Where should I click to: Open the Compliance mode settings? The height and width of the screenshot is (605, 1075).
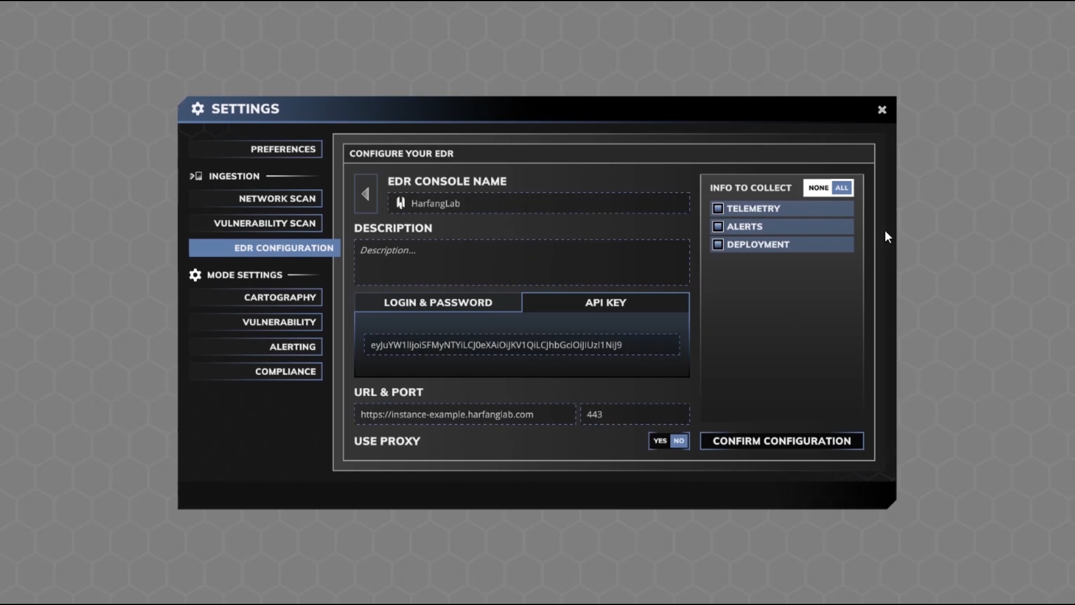coord(256,371)
